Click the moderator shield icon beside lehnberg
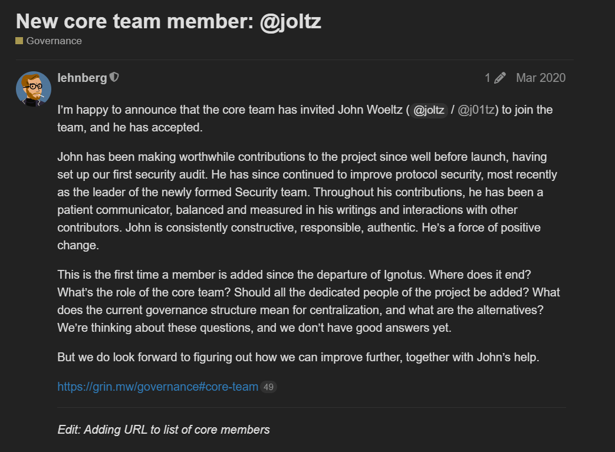Screen dimensions: 615x452 pyautogui.click(x=114, y=77)
